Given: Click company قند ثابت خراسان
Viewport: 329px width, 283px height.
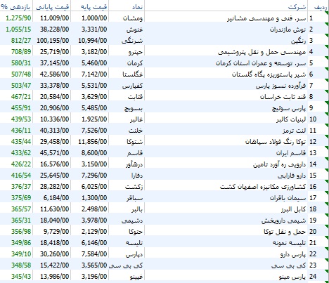Looking at the screenshot, I should click(283, 97).
